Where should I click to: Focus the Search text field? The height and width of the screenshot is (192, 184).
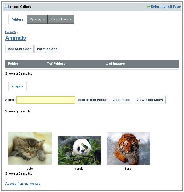pos(46,100)
